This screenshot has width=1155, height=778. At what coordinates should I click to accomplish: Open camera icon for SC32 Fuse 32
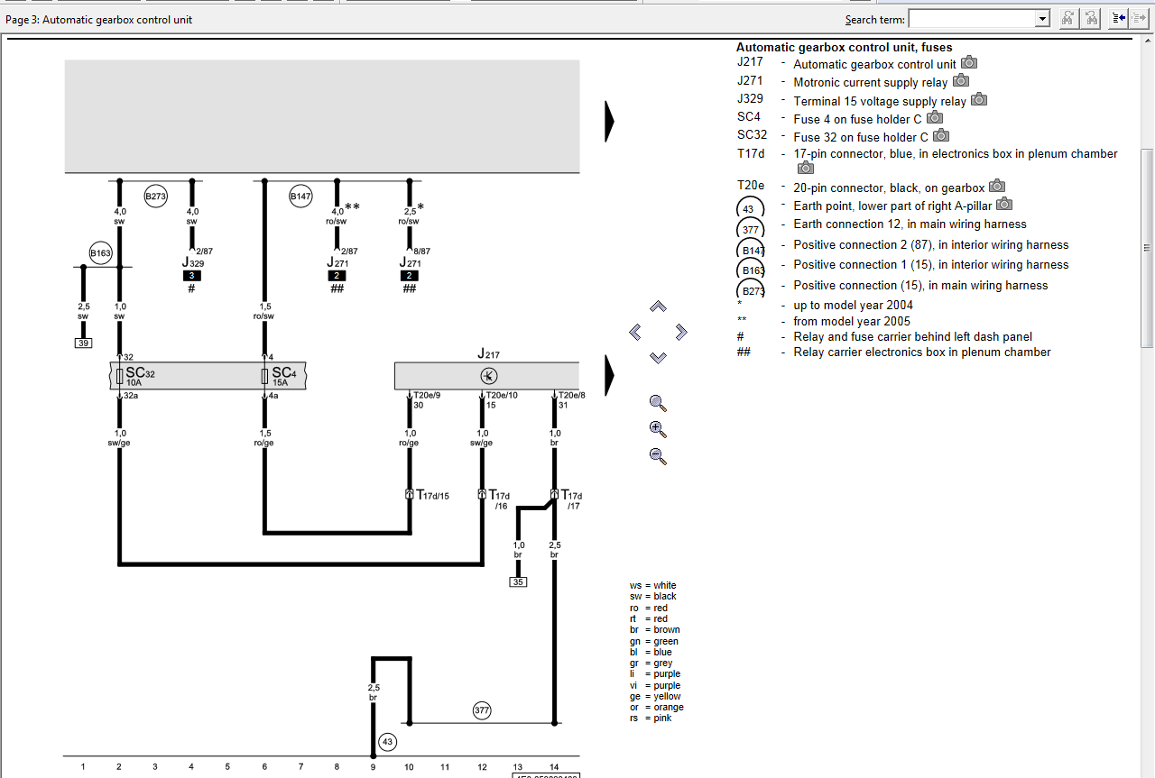(941, 135)
